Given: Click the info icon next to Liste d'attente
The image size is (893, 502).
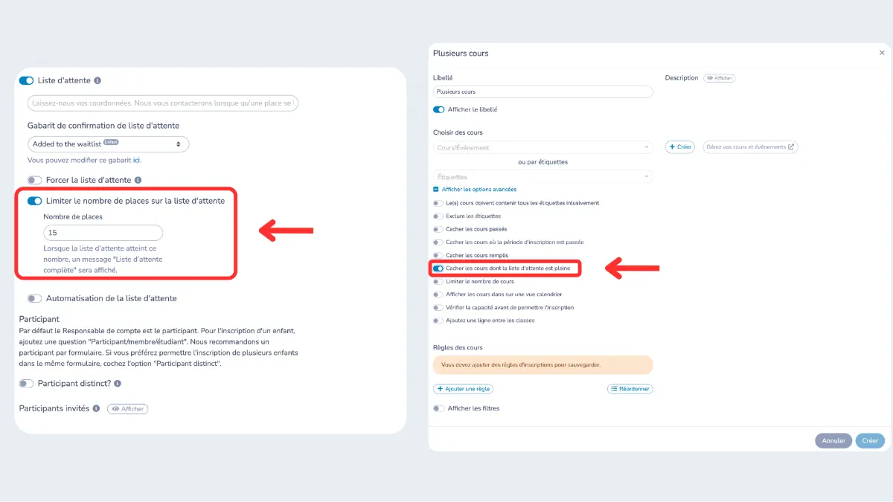Looking at the screenshot, I should (97, 80).
